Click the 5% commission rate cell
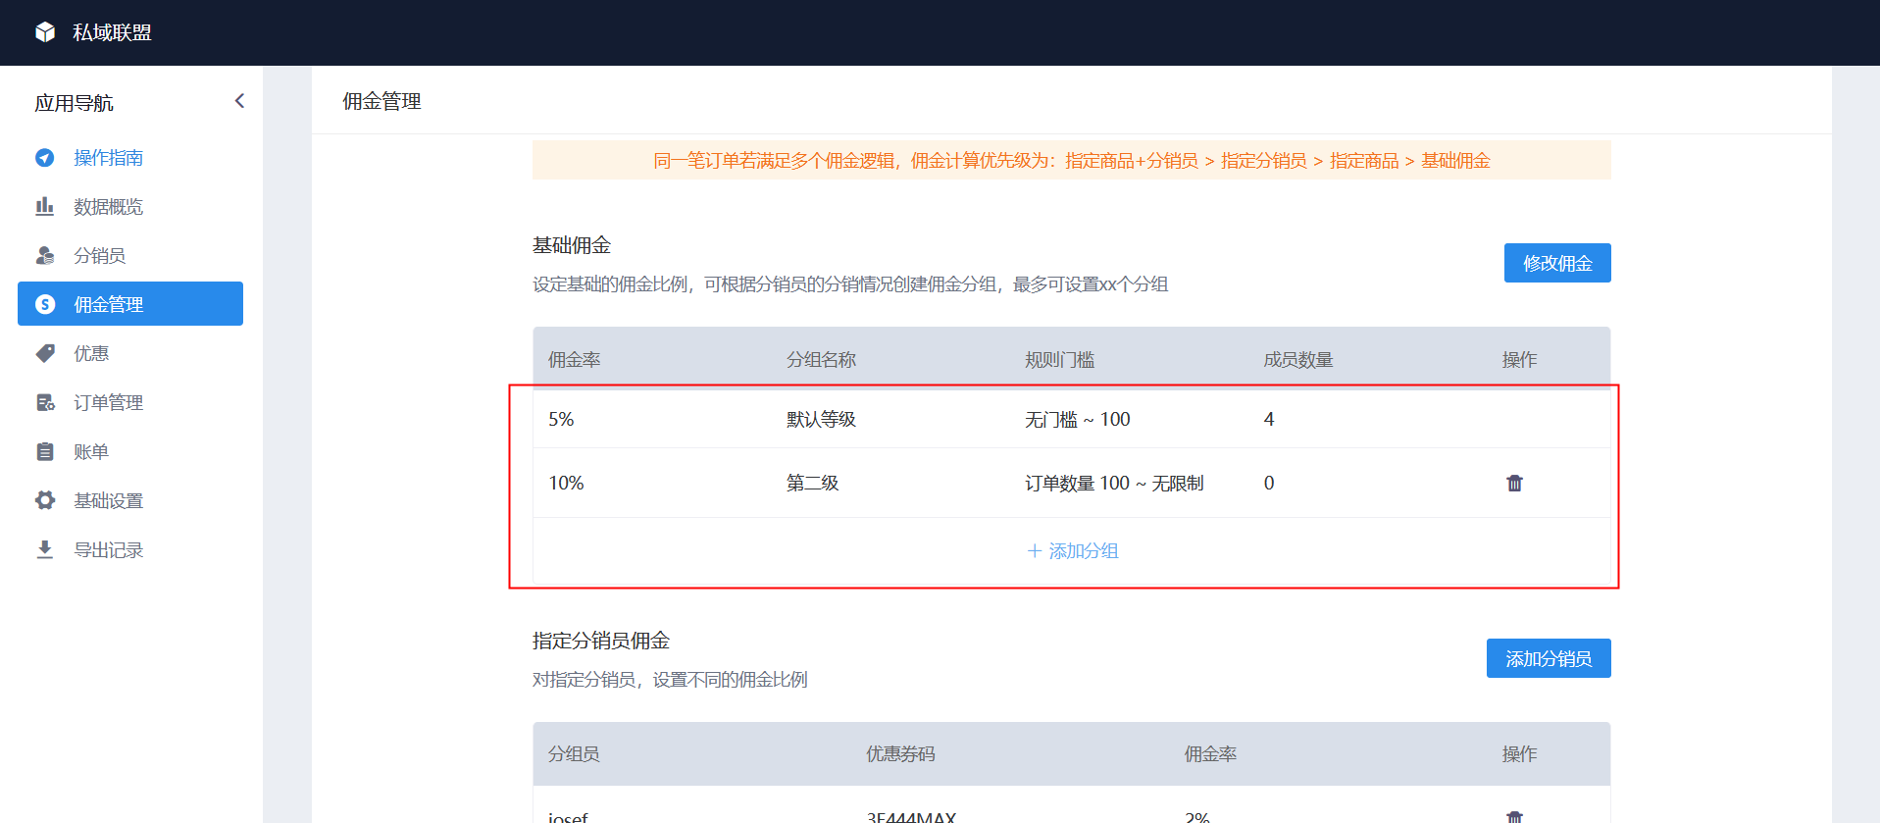Screen dimensions: 1880x823 pyautogui.click(x=561, y=419)
